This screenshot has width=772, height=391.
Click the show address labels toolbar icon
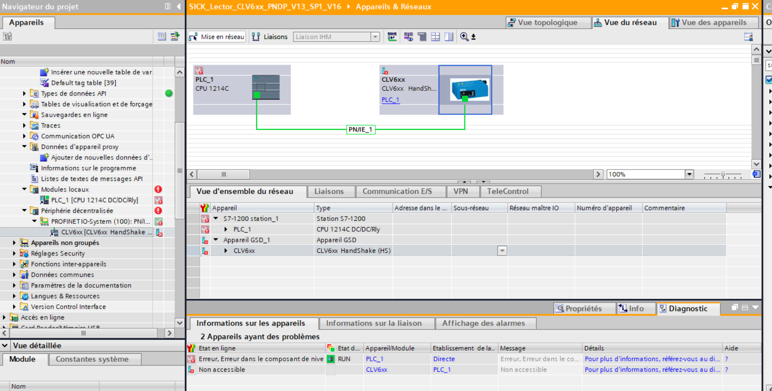[x=408, y=37]
